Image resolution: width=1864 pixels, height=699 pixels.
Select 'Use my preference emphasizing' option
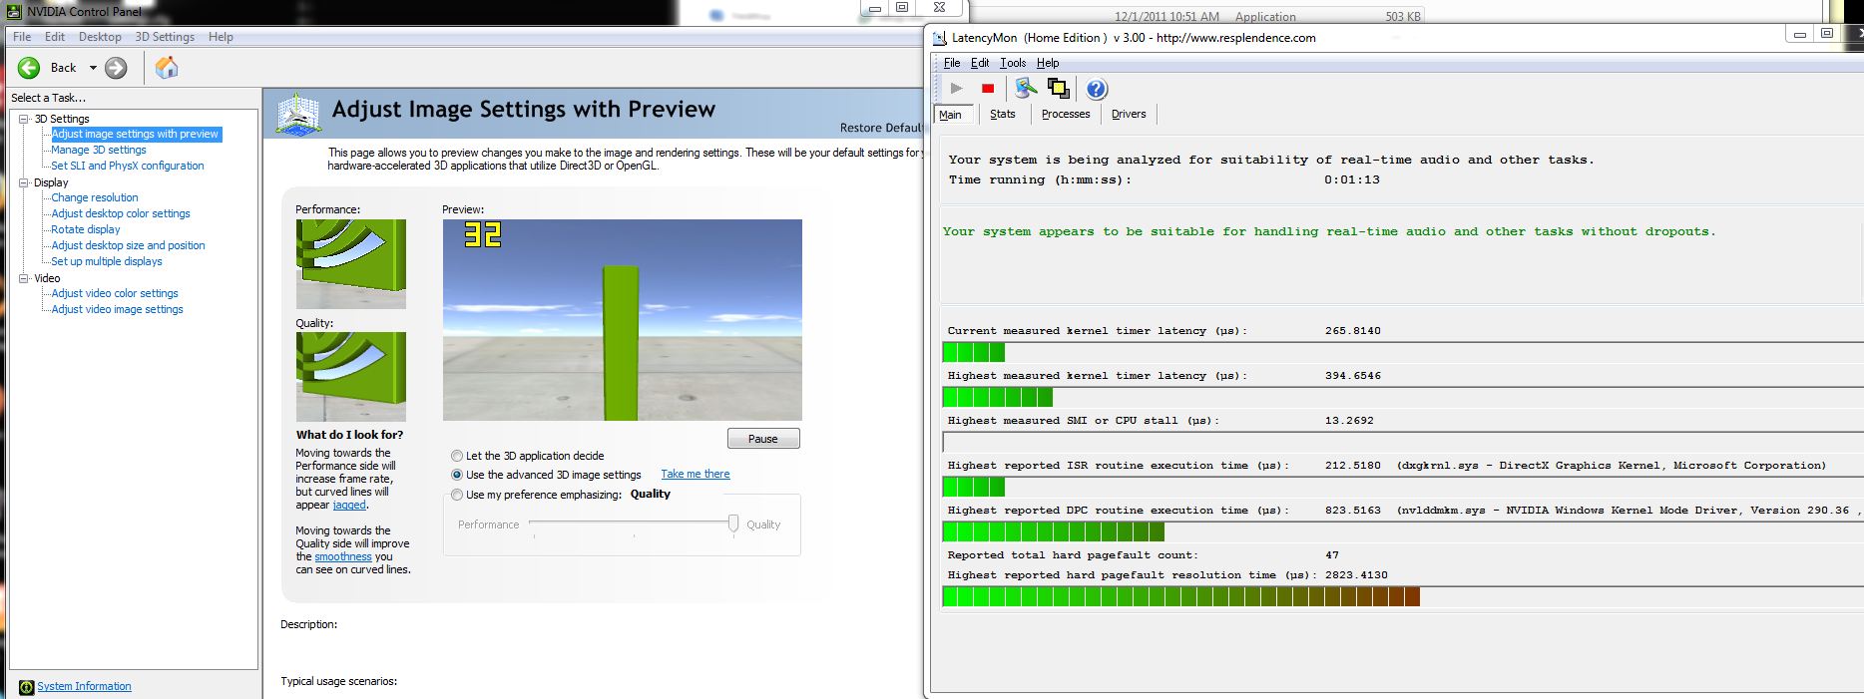[457, 495]
